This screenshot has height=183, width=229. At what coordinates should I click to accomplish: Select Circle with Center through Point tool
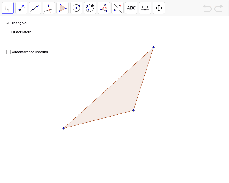coord(76,8)
